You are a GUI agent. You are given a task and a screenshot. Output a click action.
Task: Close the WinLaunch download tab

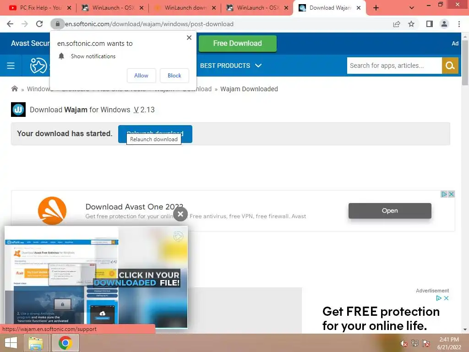tap(214, 8)
